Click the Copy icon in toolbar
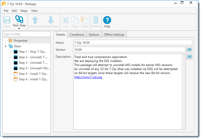Image resolution: width=202 pixels, height=140 pixels. [75, 20]
